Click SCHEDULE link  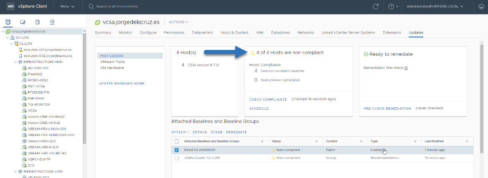[259, 109]
